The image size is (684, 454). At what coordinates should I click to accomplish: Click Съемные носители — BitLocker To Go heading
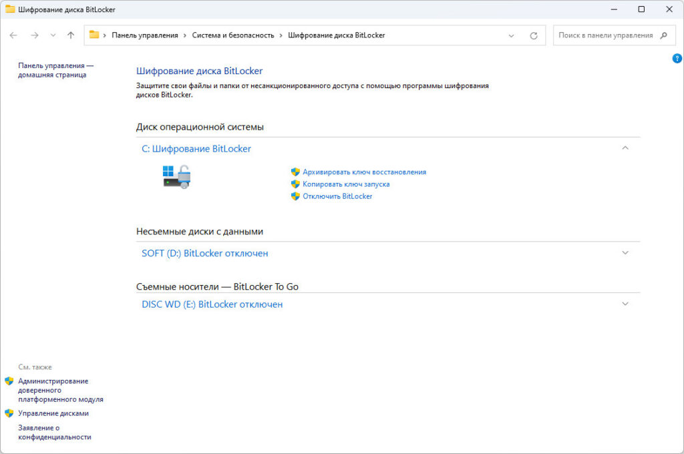tap(217, 287)
